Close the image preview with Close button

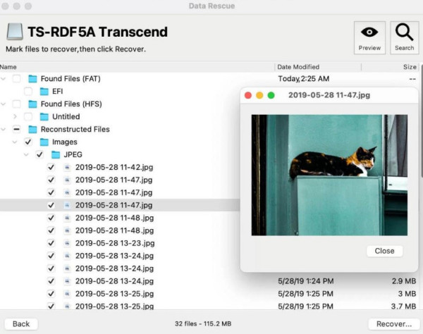click(384, 251)
